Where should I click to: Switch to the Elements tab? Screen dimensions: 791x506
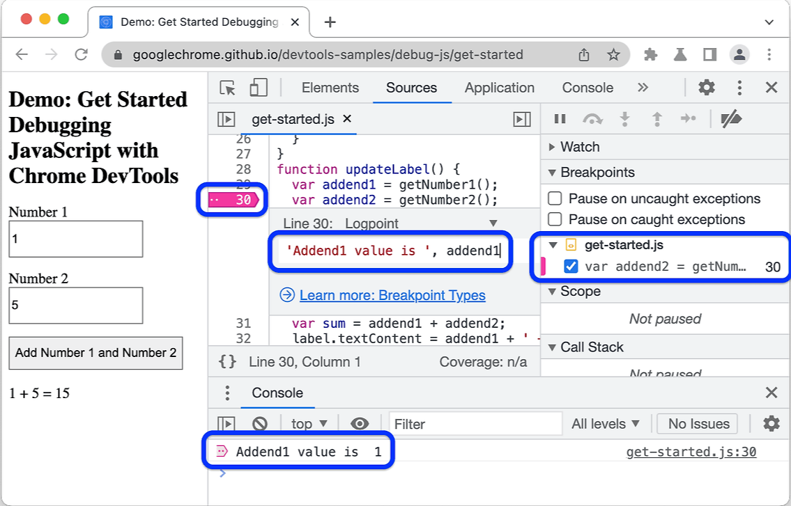(330, 88)
